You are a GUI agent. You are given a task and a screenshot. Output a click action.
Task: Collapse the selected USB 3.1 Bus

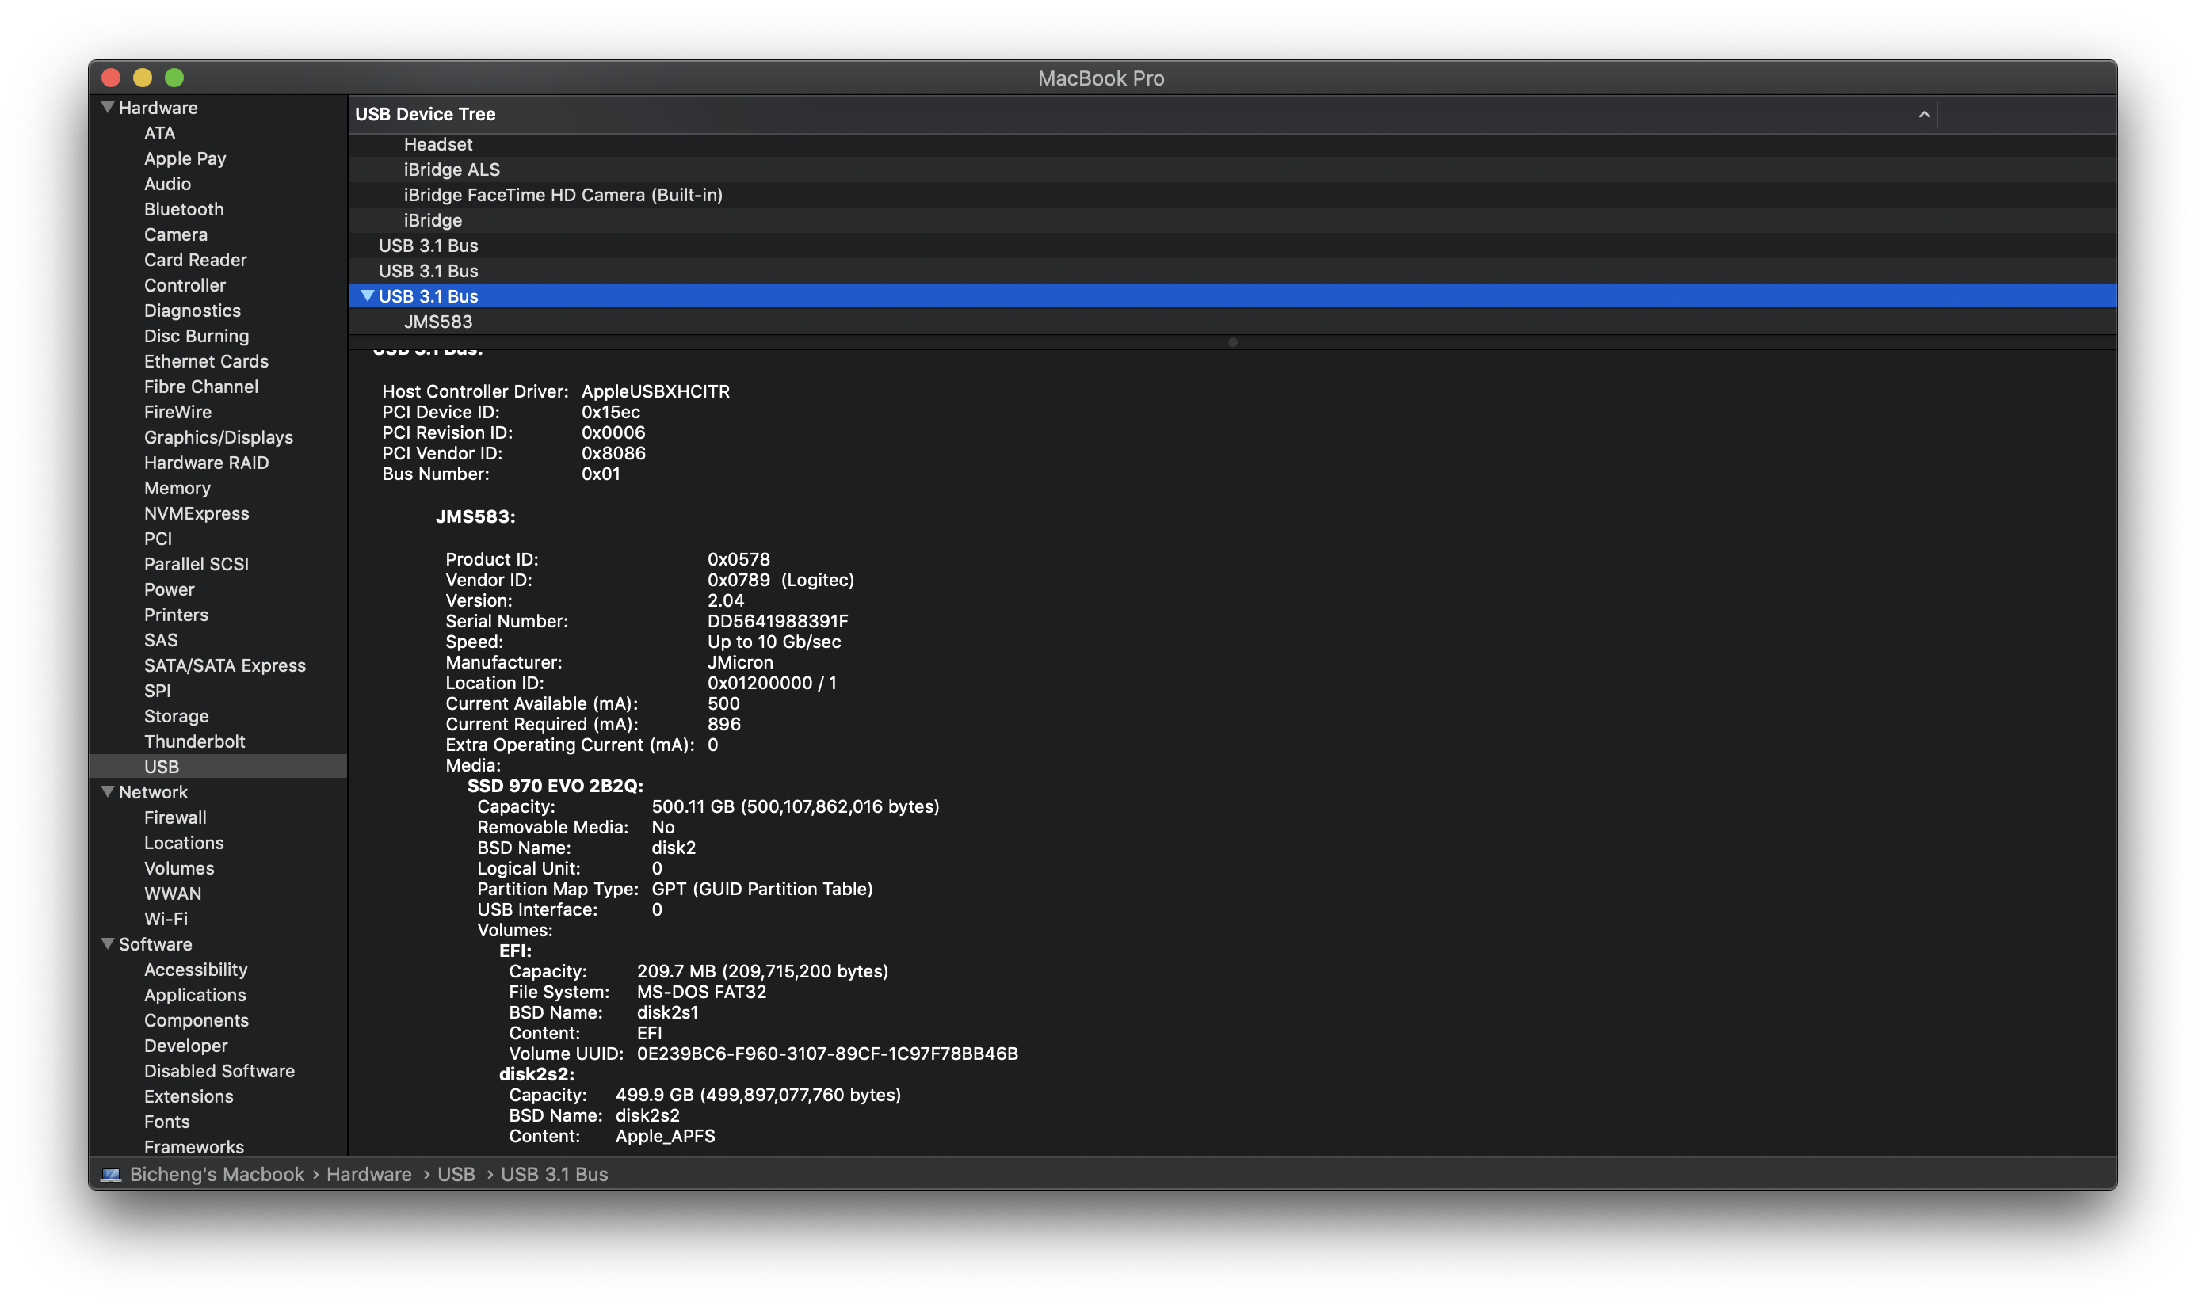[x=368, y=296]
